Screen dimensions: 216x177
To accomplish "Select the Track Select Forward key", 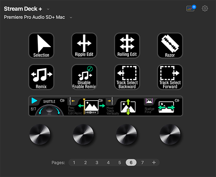I will [170, 77].
